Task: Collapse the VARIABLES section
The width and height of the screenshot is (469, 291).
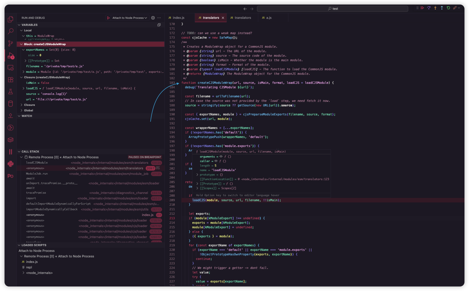Action: (x=19, y=25)
